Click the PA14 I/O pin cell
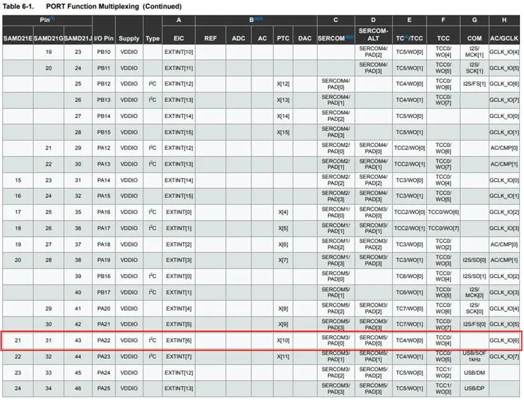Screen dimensions: 524x400 coord(103,180)
